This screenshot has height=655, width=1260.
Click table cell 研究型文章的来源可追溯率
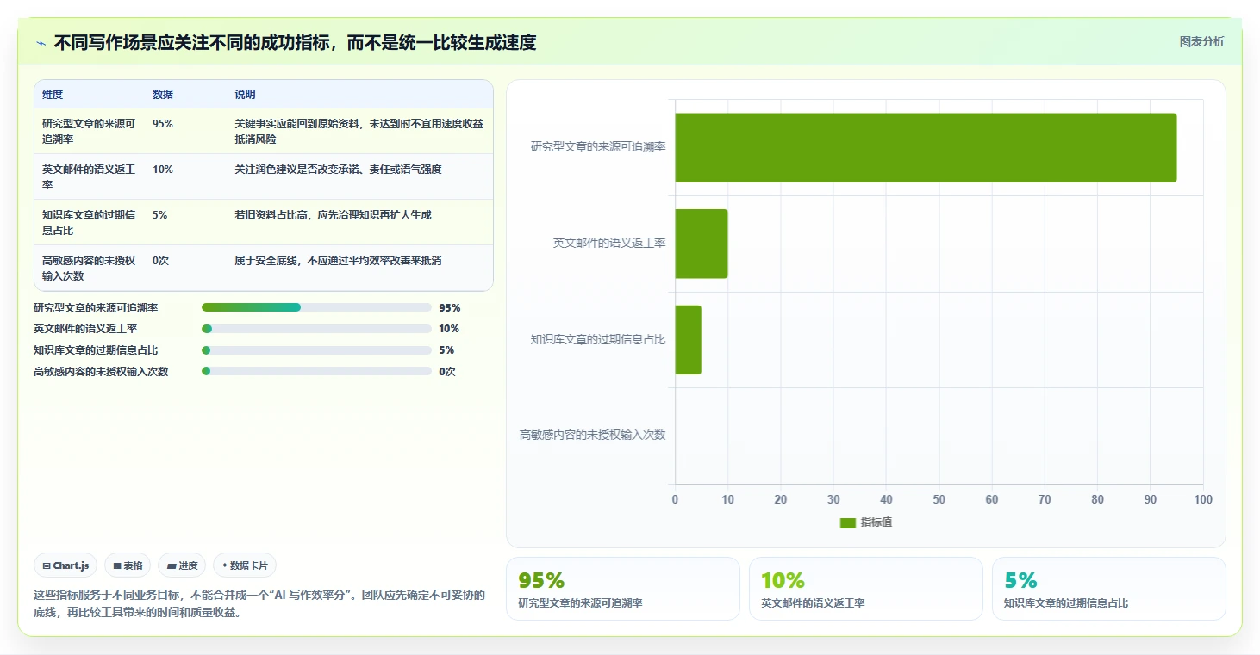[x=90, y=131]
